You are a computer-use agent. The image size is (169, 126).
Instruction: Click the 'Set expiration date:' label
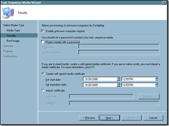(56, 85)
